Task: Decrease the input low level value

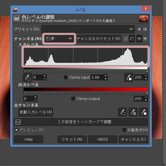Action: click(x=45, y=79)
